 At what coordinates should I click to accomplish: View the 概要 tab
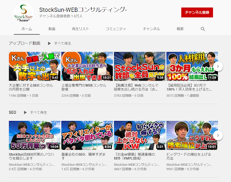point(180,29)
